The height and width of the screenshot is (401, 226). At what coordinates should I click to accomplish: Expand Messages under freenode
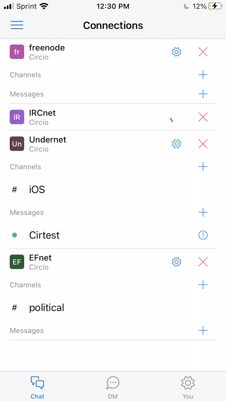(203, 94)
